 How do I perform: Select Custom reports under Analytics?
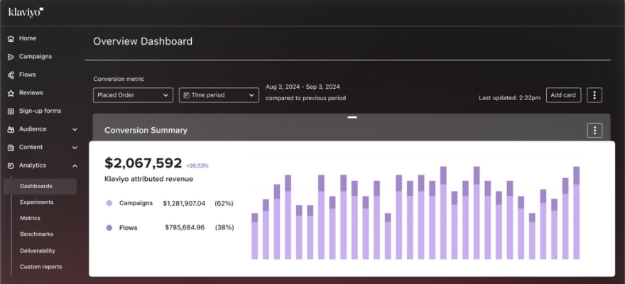pos(41,267)
